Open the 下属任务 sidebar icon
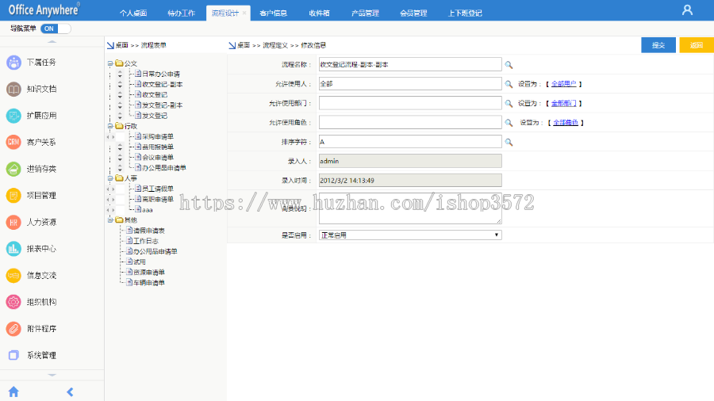Viewport: 714px width, 401px height. point(13,63)
